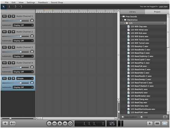Click the Login here link
The height and width of the screenshot is (128, 170).
click(x=163, y=6)
